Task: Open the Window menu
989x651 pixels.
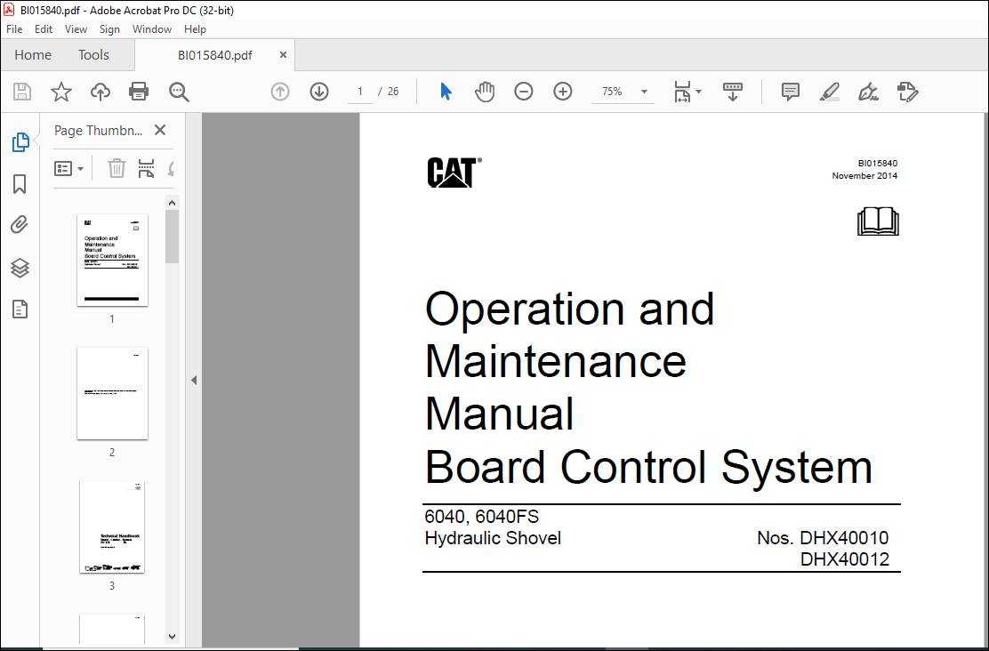Action: pyautogui.click(x=152, y=29)
